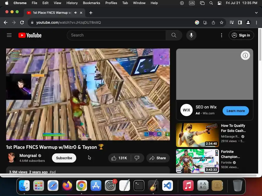
Task: Close the 1st Place FNCS Warmup tab
Action: pos(81,13)
